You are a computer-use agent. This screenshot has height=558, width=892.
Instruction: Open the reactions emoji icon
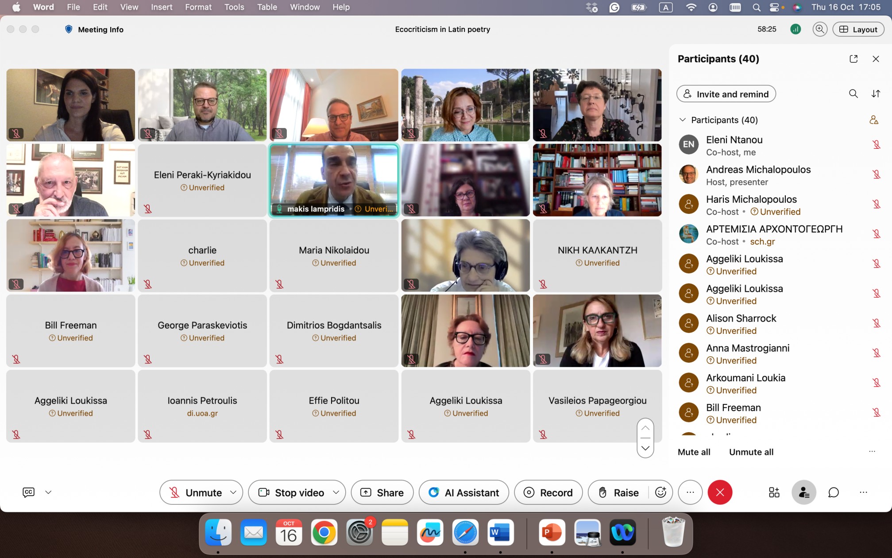[660, 492]
